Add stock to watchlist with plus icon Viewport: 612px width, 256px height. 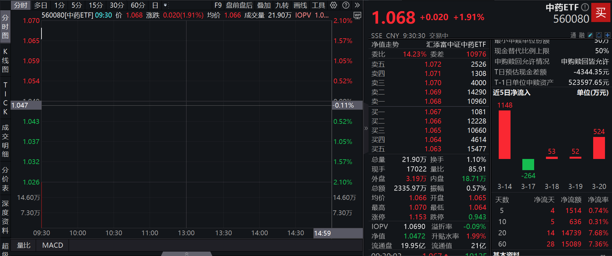(x=607, y=35)
